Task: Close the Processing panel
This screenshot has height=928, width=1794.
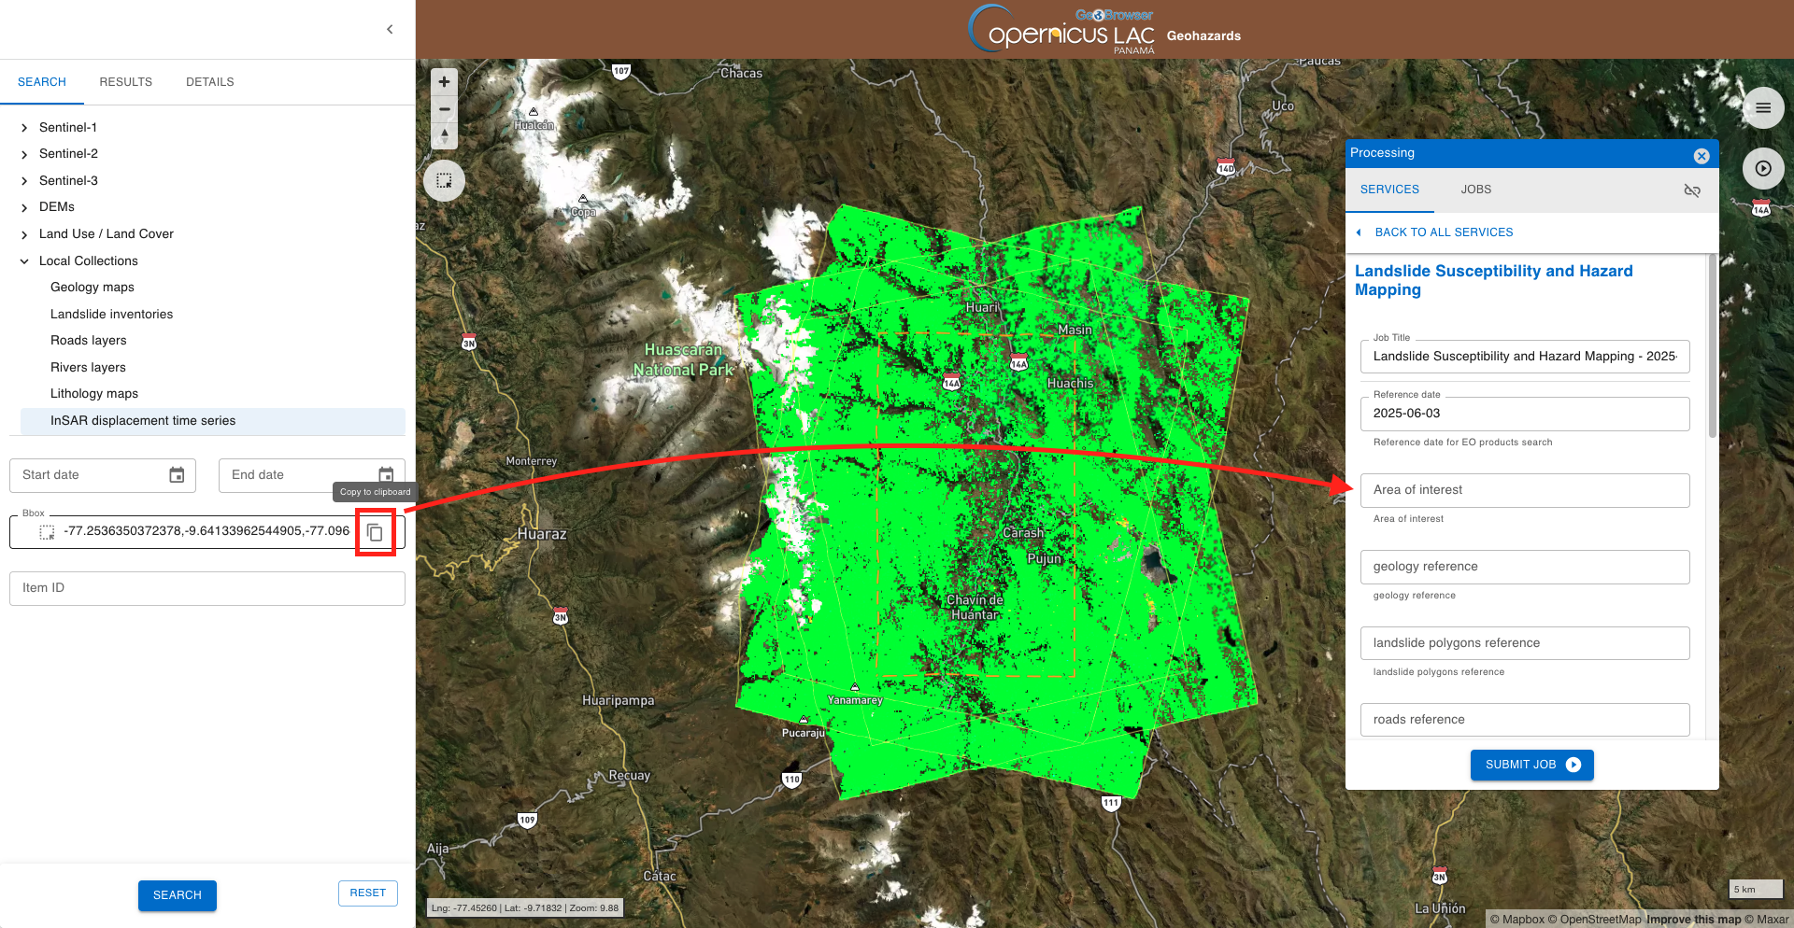Action: [x=1701, y=156]
